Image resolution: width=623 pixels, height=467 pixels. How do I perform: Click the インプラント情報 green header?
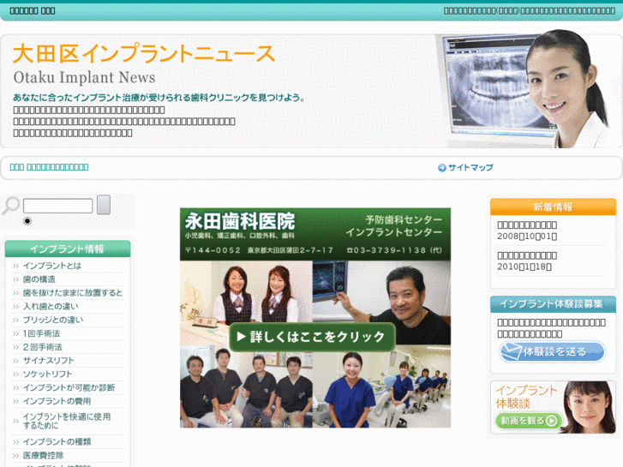coord(68,248)
